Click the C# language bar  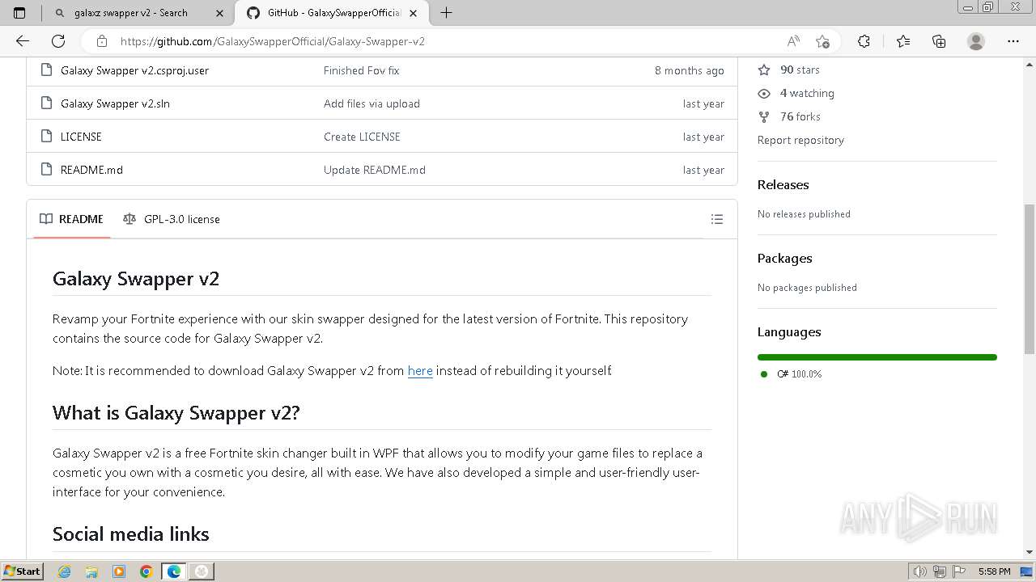coord(877,357)
